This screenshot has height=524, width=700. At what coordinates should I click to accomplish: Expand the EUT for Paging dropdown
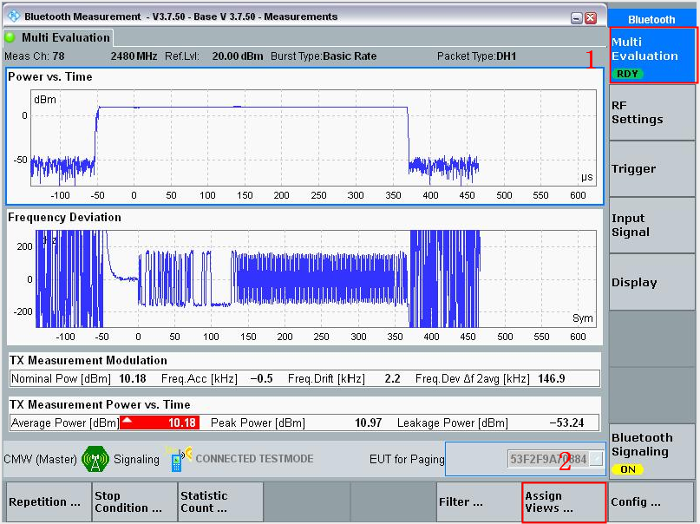tap(597, 459)
